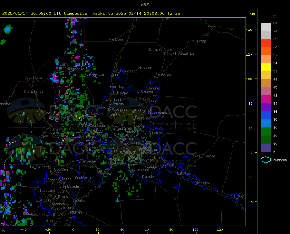This screenshot has width=290, height=234.
Task: Click the 'V_Flores' place label
Action: pyautogui.click(x=53, y=222)
